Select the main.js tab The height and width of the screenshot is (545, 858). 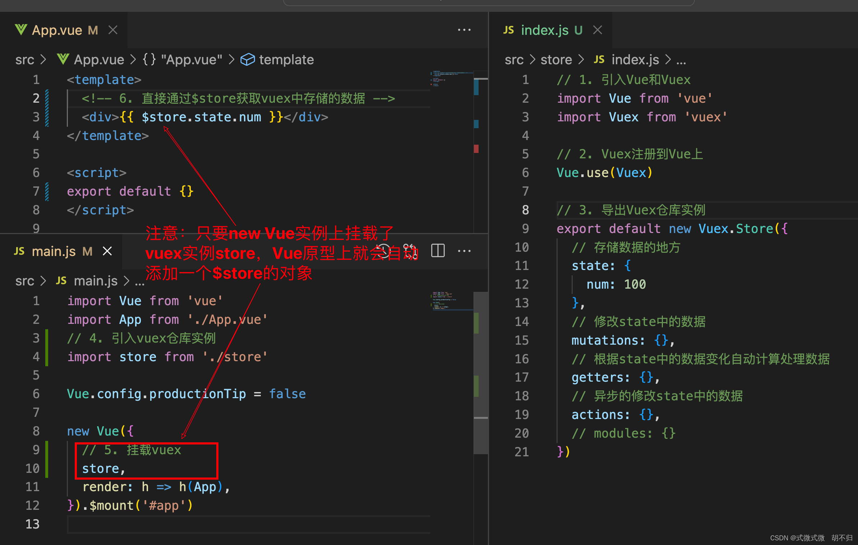54,251
